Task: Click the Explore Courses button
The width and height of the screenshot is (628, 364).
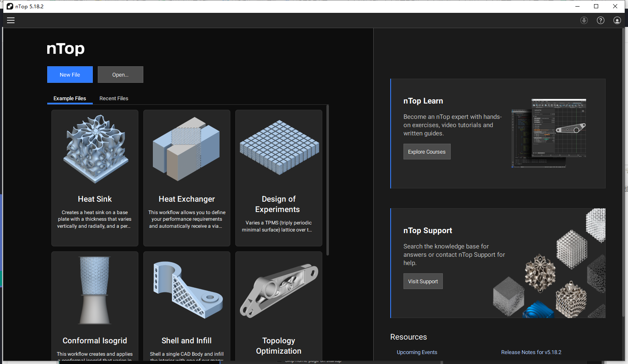Action: coord(427,152)
